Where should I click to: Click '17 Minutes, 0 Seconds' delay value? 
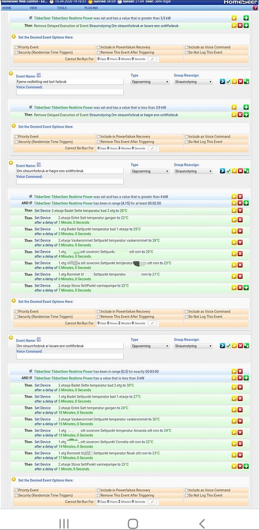(76, 458)
